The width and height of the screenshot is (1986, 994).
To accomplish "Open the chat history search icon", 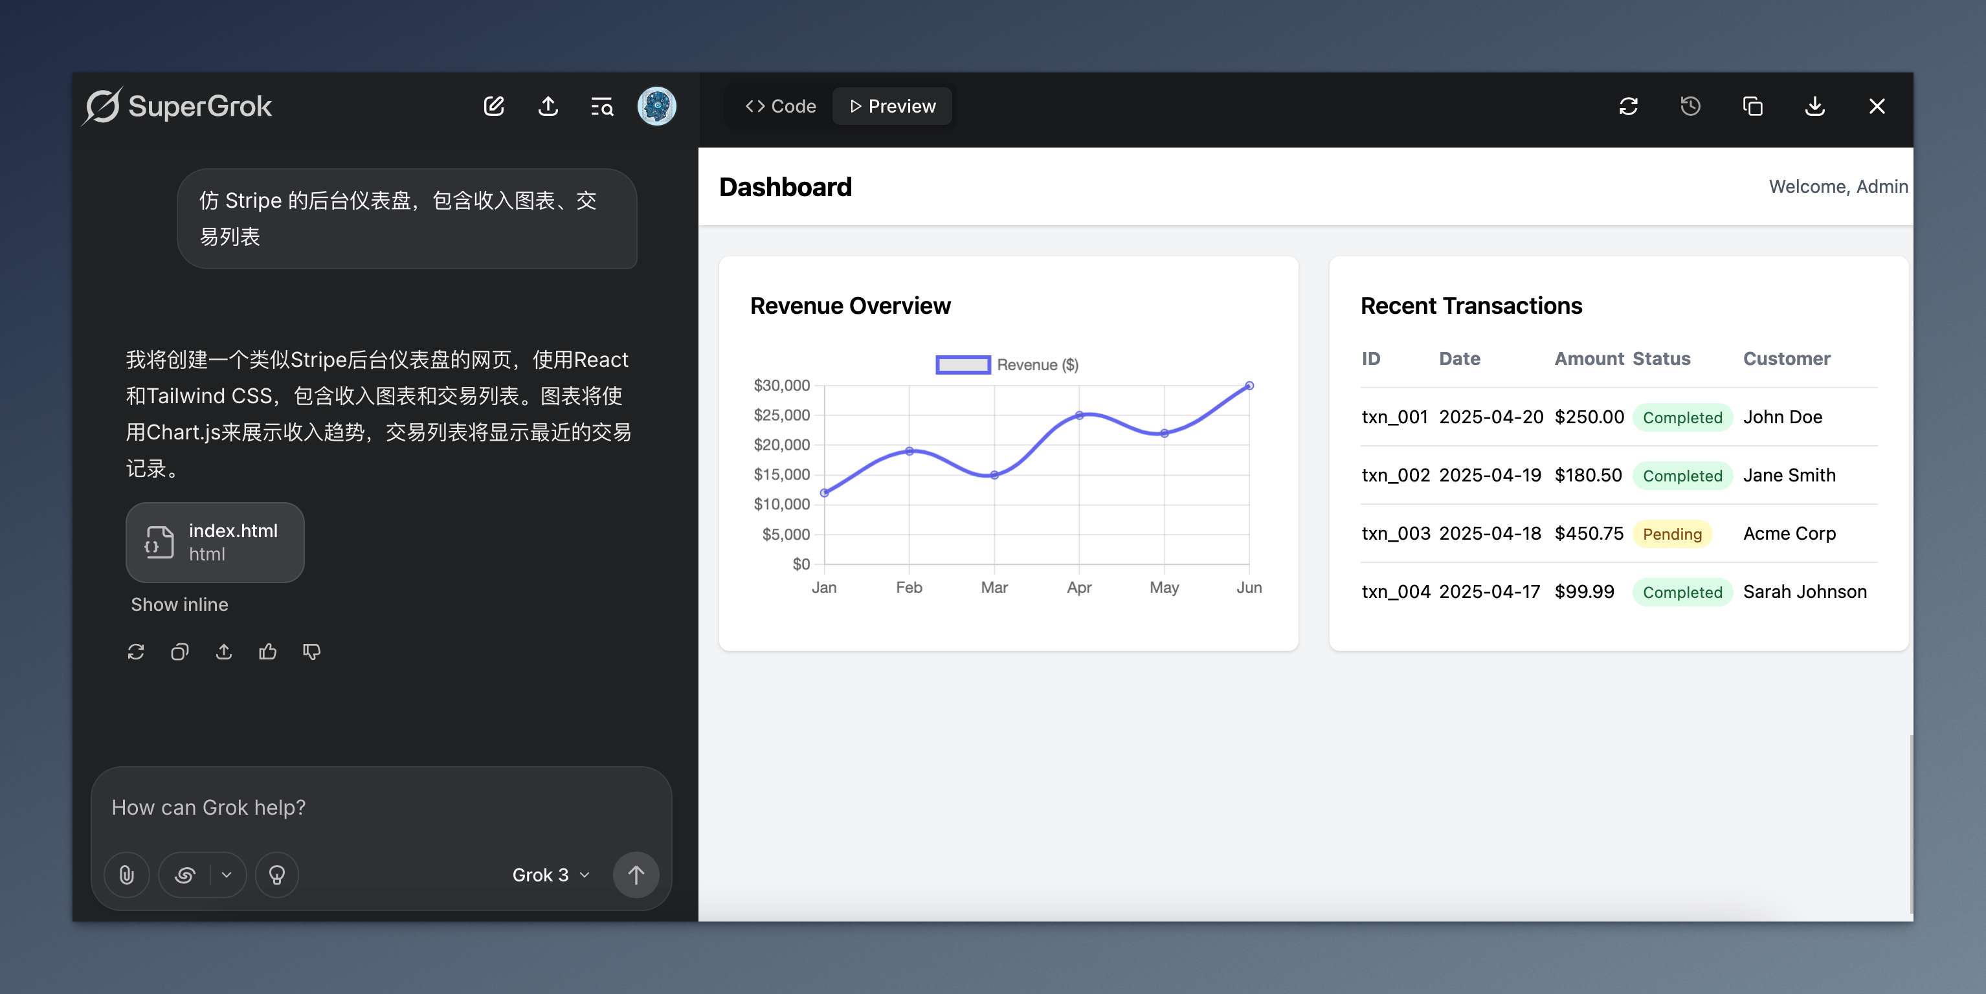I will point(601,106).
